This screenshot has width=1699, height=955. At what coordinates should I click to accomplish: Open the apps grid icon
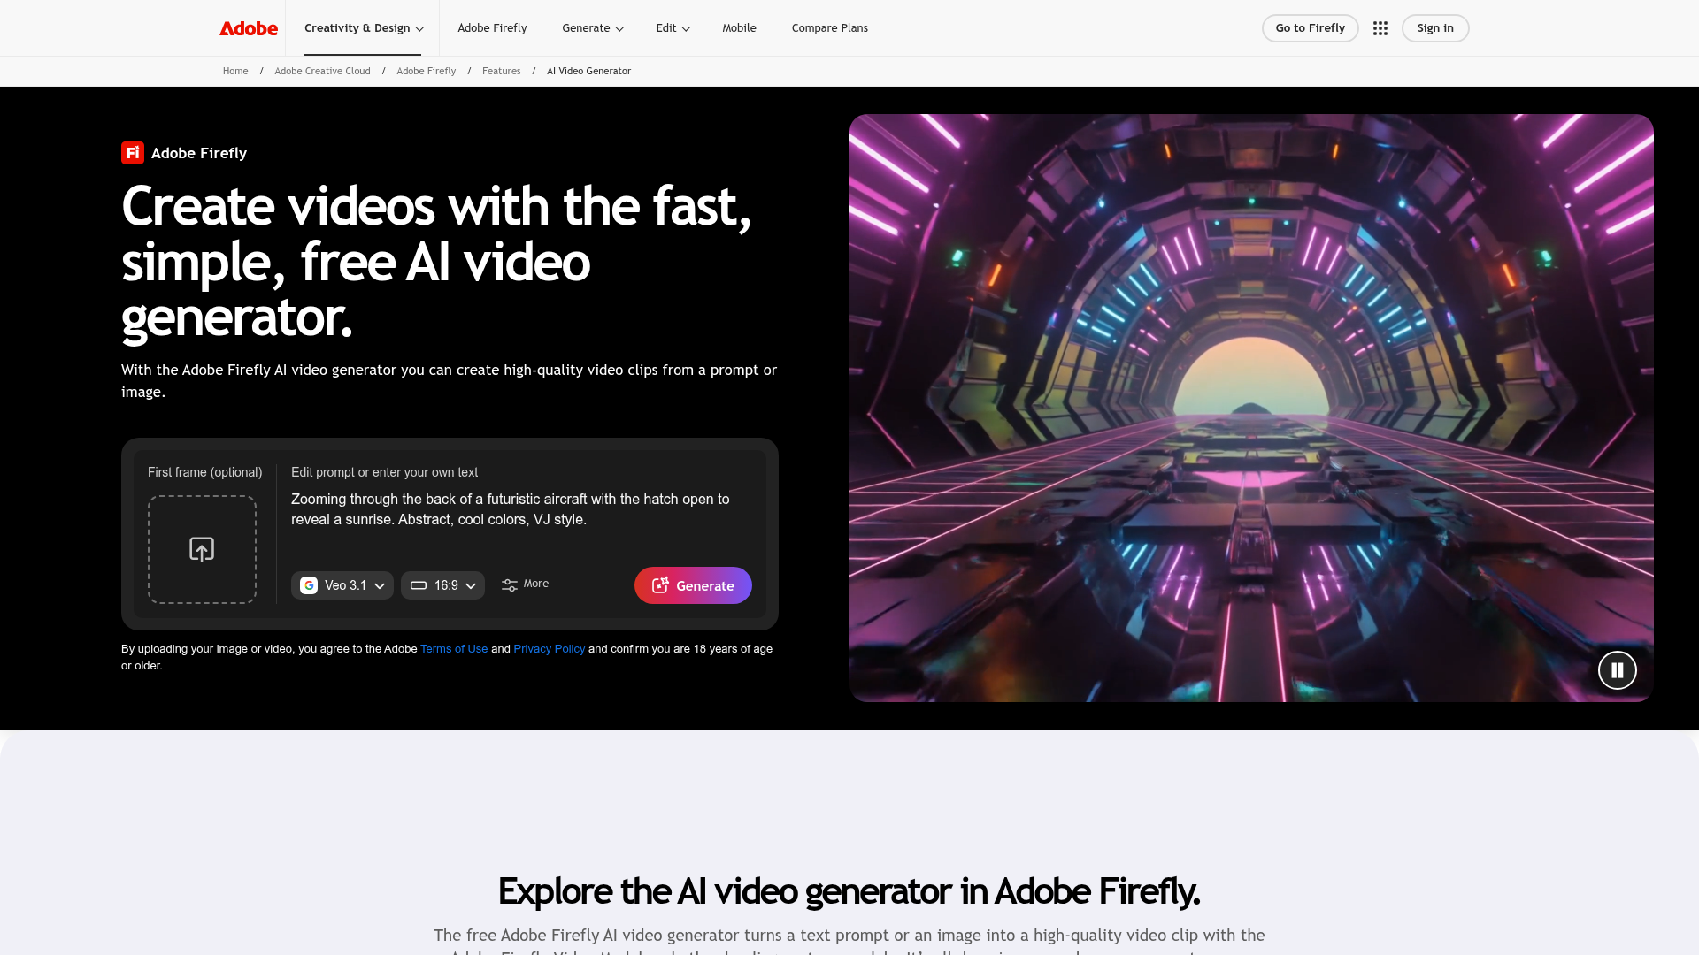(1380, 28)
